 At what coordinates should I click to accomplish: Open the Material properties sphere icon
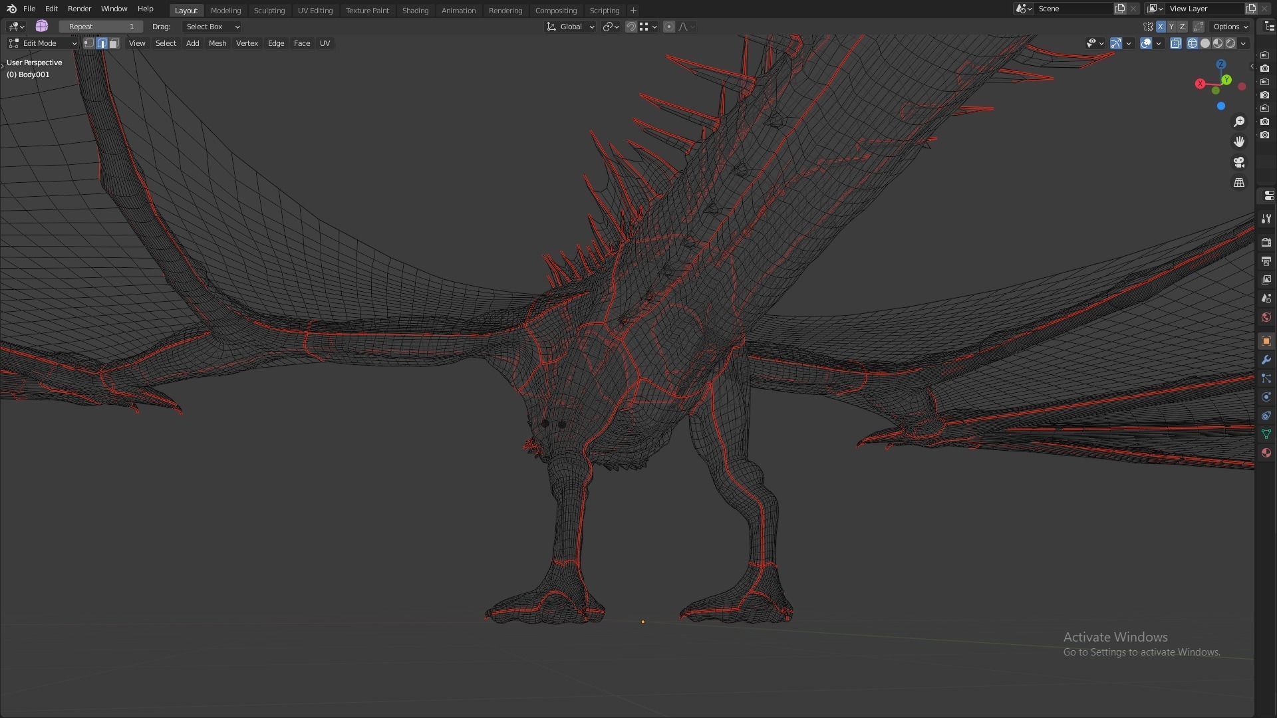coord(1266,453)
